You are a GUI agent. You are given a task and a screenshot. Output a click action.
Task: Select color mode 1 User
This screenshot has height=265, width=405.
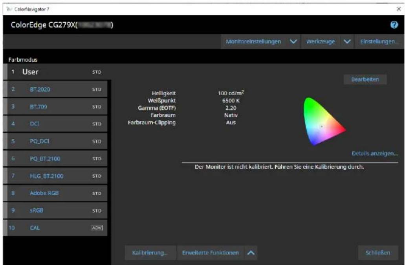click(57, 72)
